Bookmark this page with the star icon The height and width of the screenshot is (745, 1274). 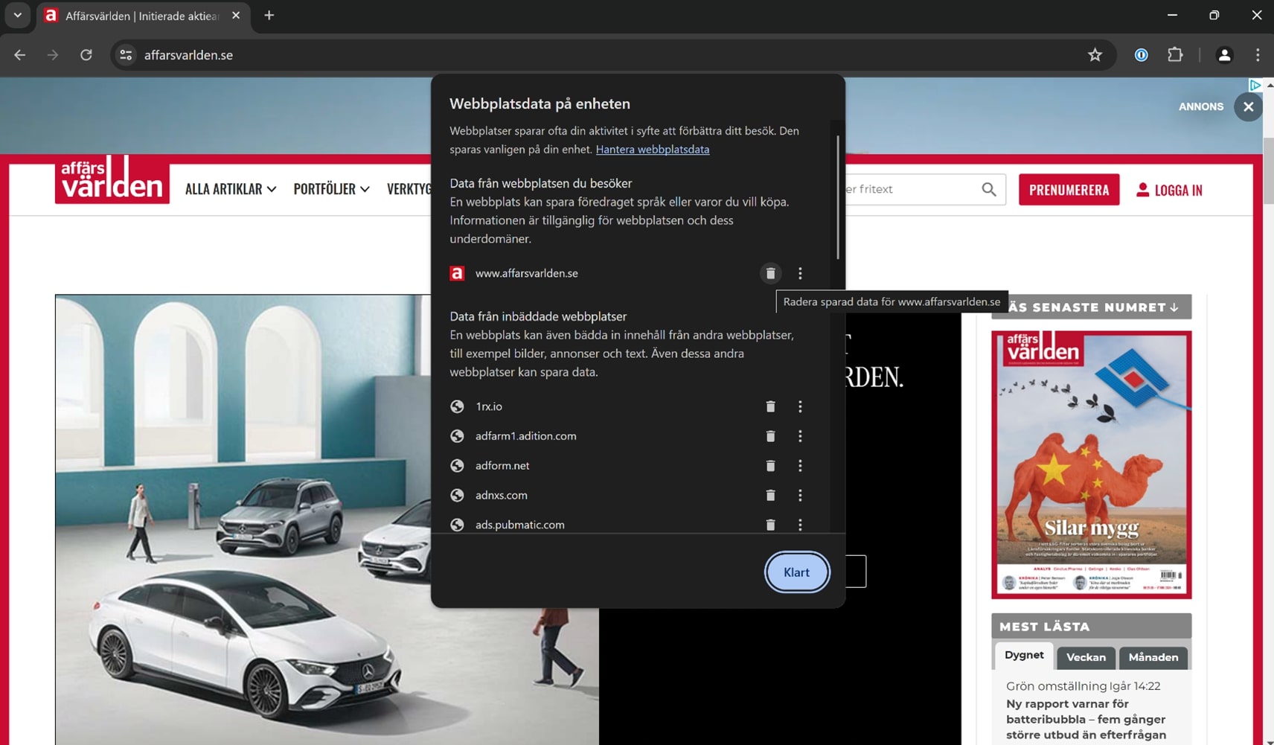point(1095,55)
